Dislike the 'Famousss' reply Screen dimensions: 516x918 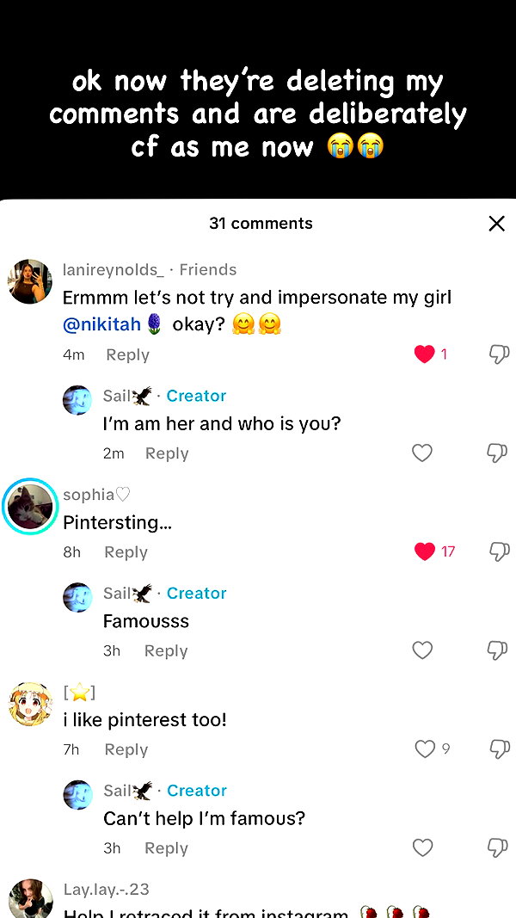(499, 650)
